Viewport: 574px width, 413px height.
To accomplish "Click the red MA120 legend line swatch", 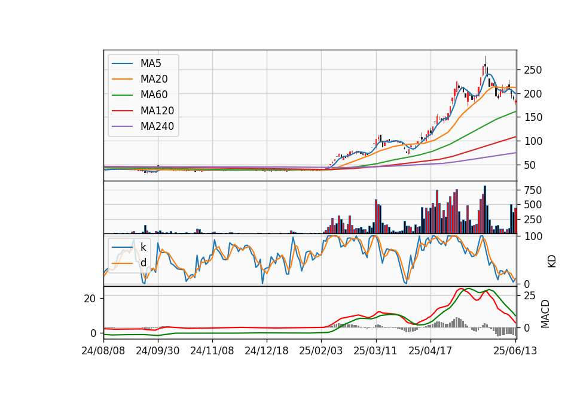I will pos(122,111).
